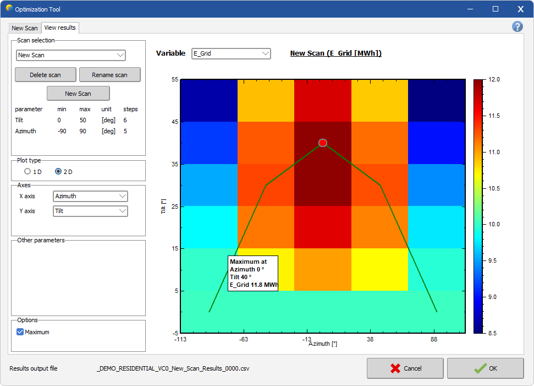Click the Rename scan button
The width and height of the screenshot is (534, 386).
109,75
